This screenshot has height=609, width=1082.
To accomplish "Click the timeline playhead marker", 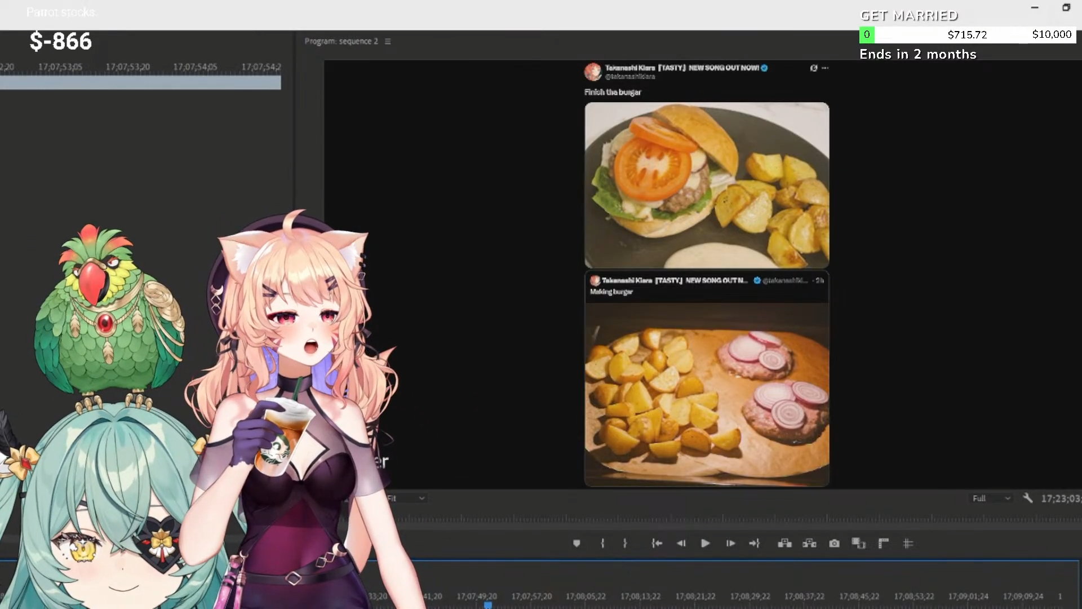I will [488, 605].
